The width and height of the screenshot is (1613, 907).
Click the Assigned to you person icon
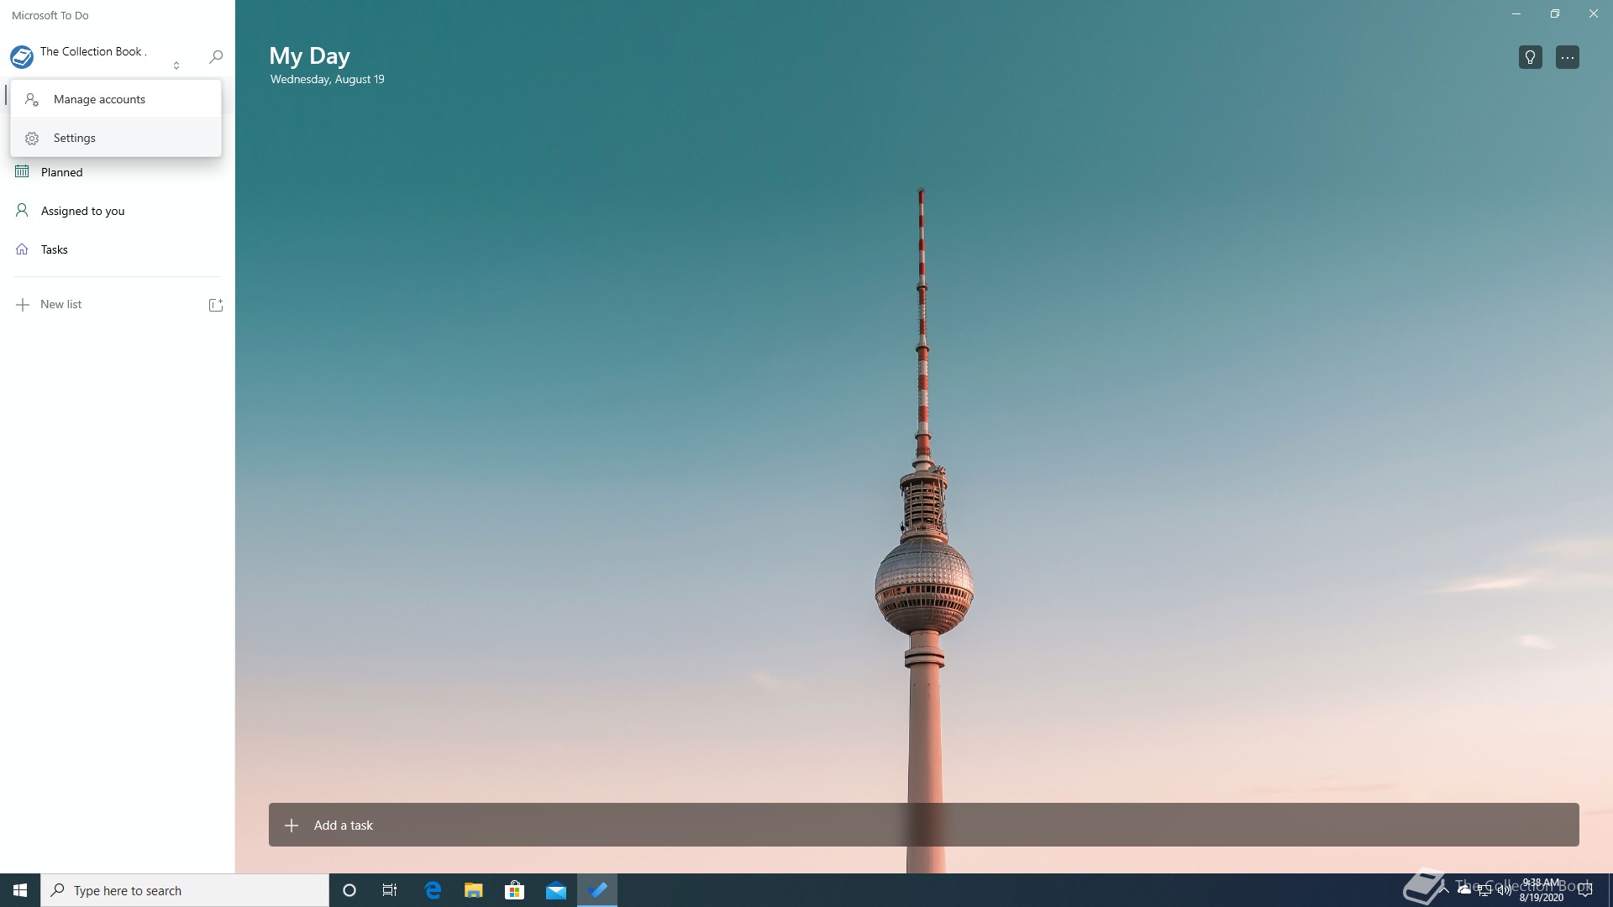pyautogui.click(x=22, y=210)
